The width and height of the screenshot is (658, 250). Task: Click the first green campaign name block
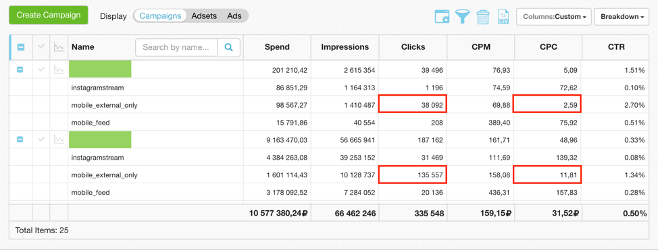pos(100,69)
